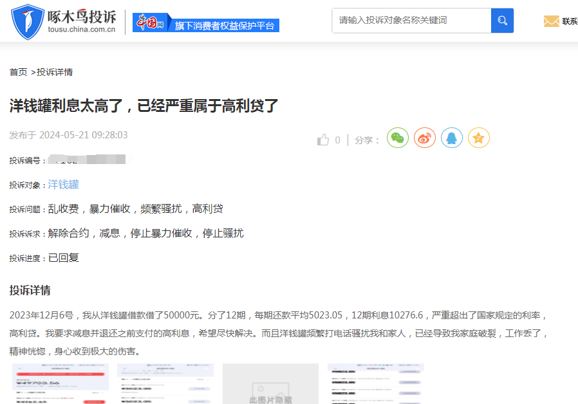
Task: Click the 投诉详情 section heading
Action: (30, 290)
